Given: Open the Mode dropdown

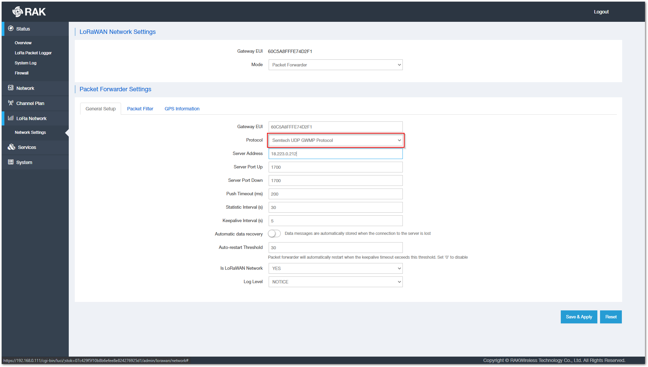Looking at the screenshot, I should [335, 65].
